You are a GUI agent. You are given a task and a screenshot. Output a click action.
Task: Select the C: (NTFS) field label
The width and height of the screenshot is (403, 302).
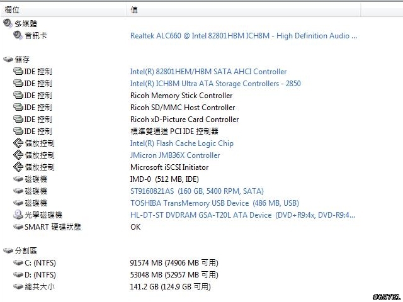pos(40,263)
